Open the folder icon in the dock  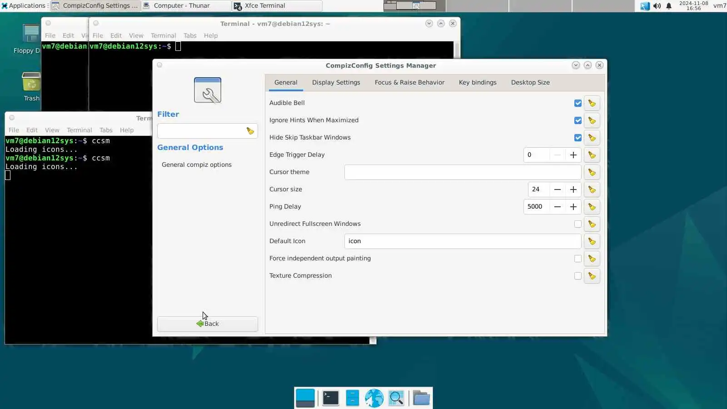tap(421, 398)
